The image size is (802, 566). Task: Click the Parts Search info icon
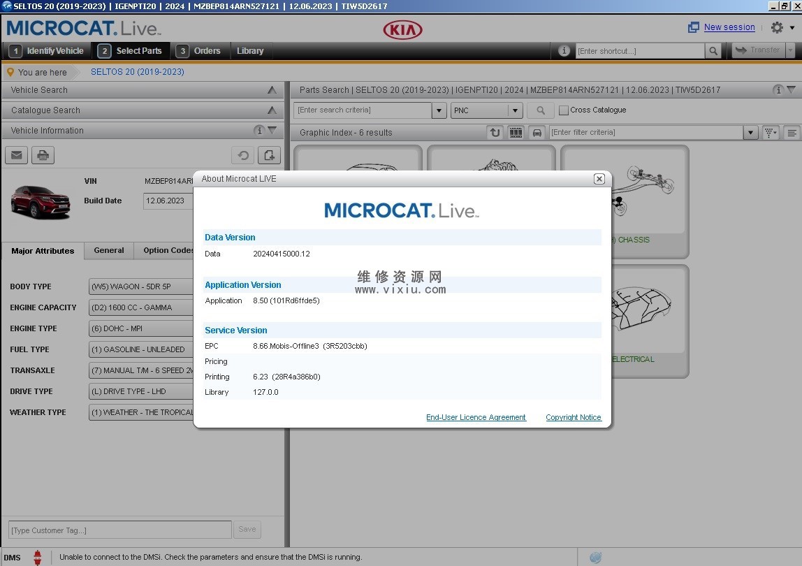778,90
